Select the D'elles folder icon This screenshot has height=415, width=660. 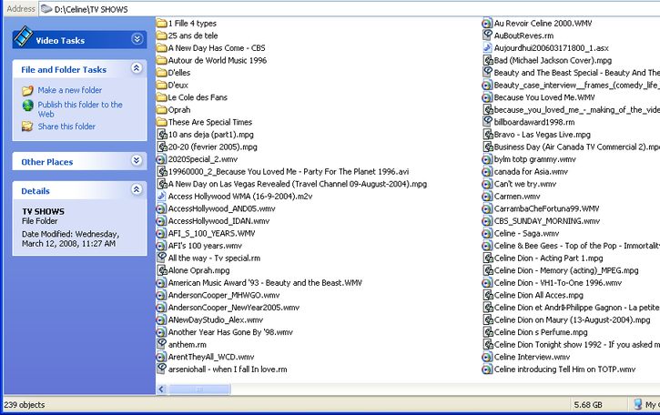pyautogui.click(x=162, y=73)
